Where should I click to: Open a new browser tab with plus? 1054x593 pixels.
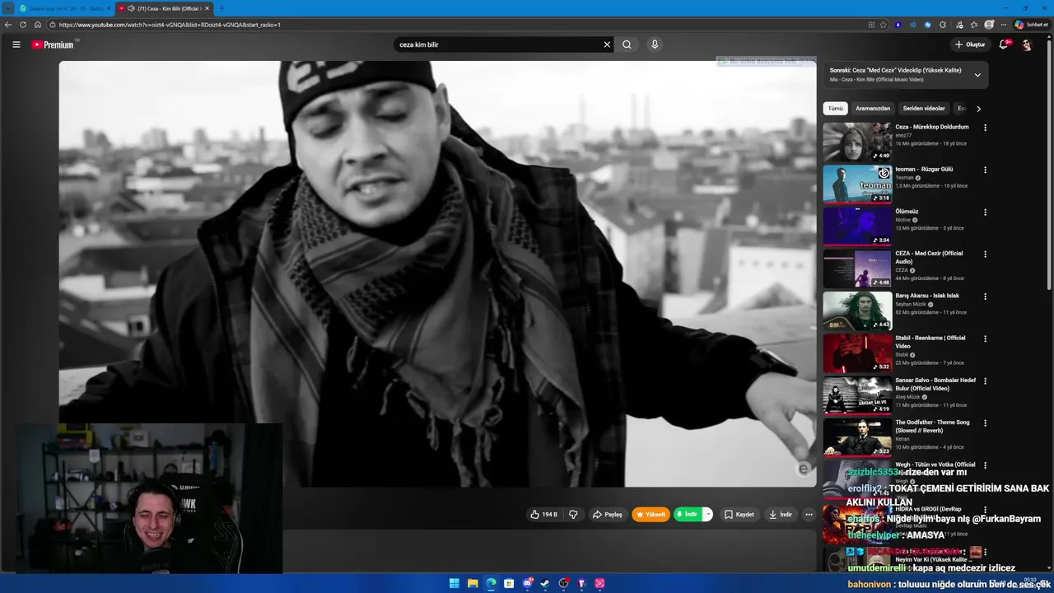tap(222, 8)
